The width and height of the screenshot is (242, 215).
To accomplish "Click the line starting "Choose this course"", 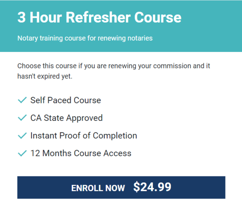I will click(x=114, y=66).
